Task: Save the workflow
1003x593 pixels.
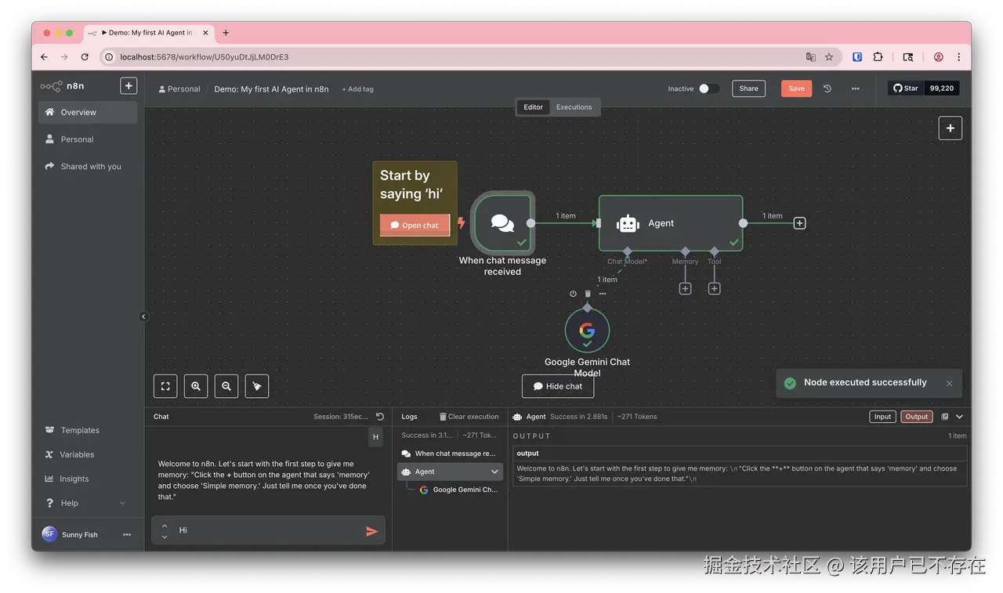Action: tap(796, 89)
